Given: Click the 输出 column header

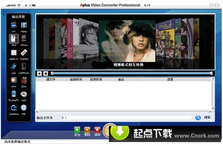Looking at the screenshot, I should coord(121,80).
